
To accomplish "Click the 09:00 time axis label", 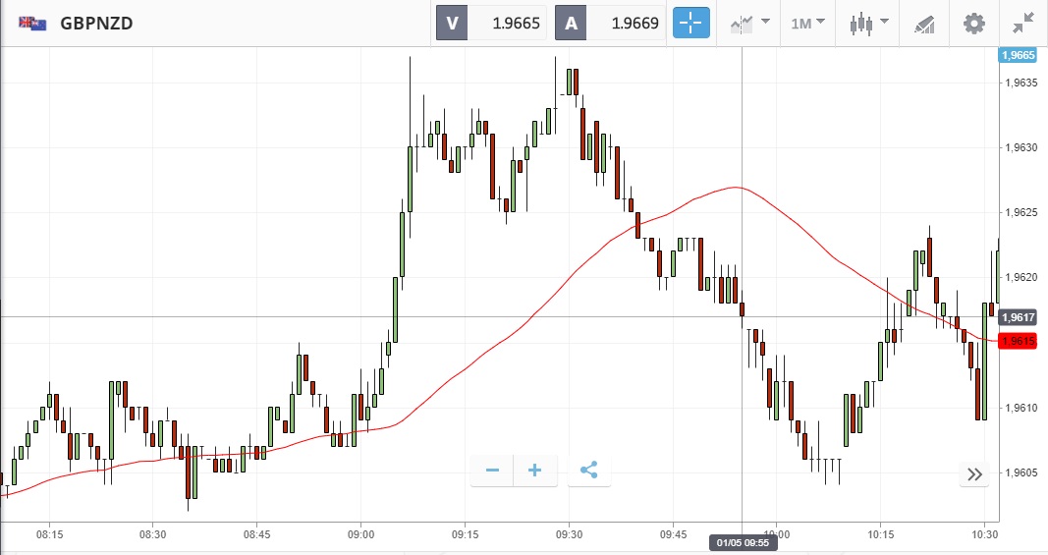I will click(360, 534).
